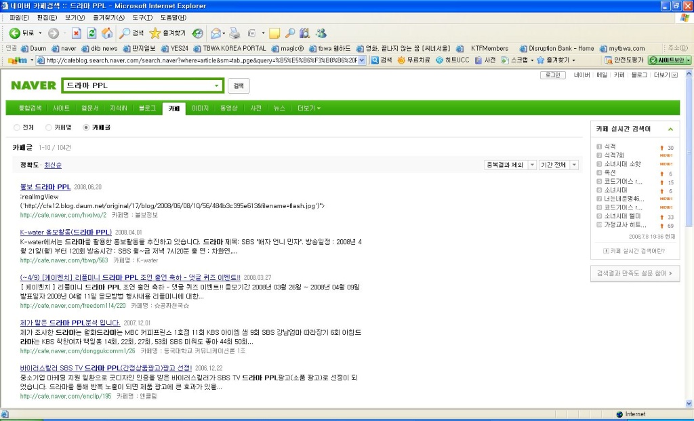The height and width of the screenshot is (421, 694).
Task: Switch to the 블로그 search tab
Action: 147,108
